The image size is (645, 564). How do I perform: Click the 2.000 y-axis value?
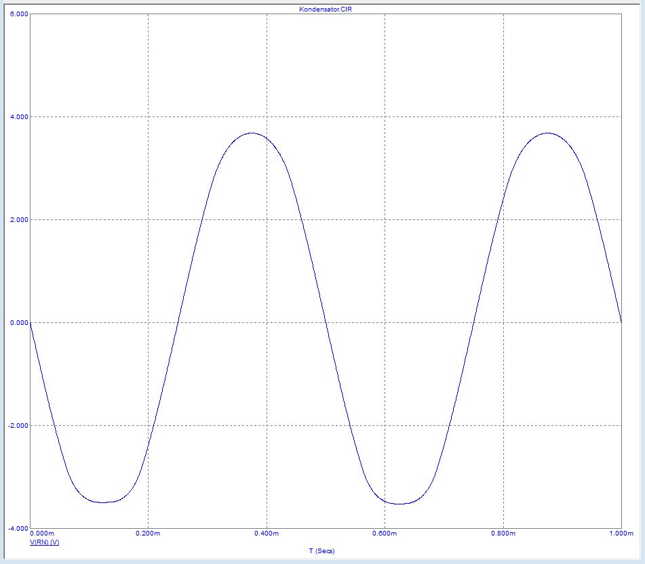(20, 220)
